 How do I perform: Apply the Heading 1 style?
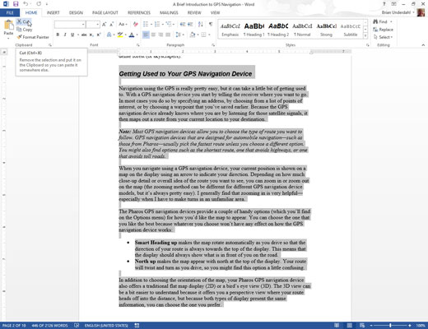point(254,30)
